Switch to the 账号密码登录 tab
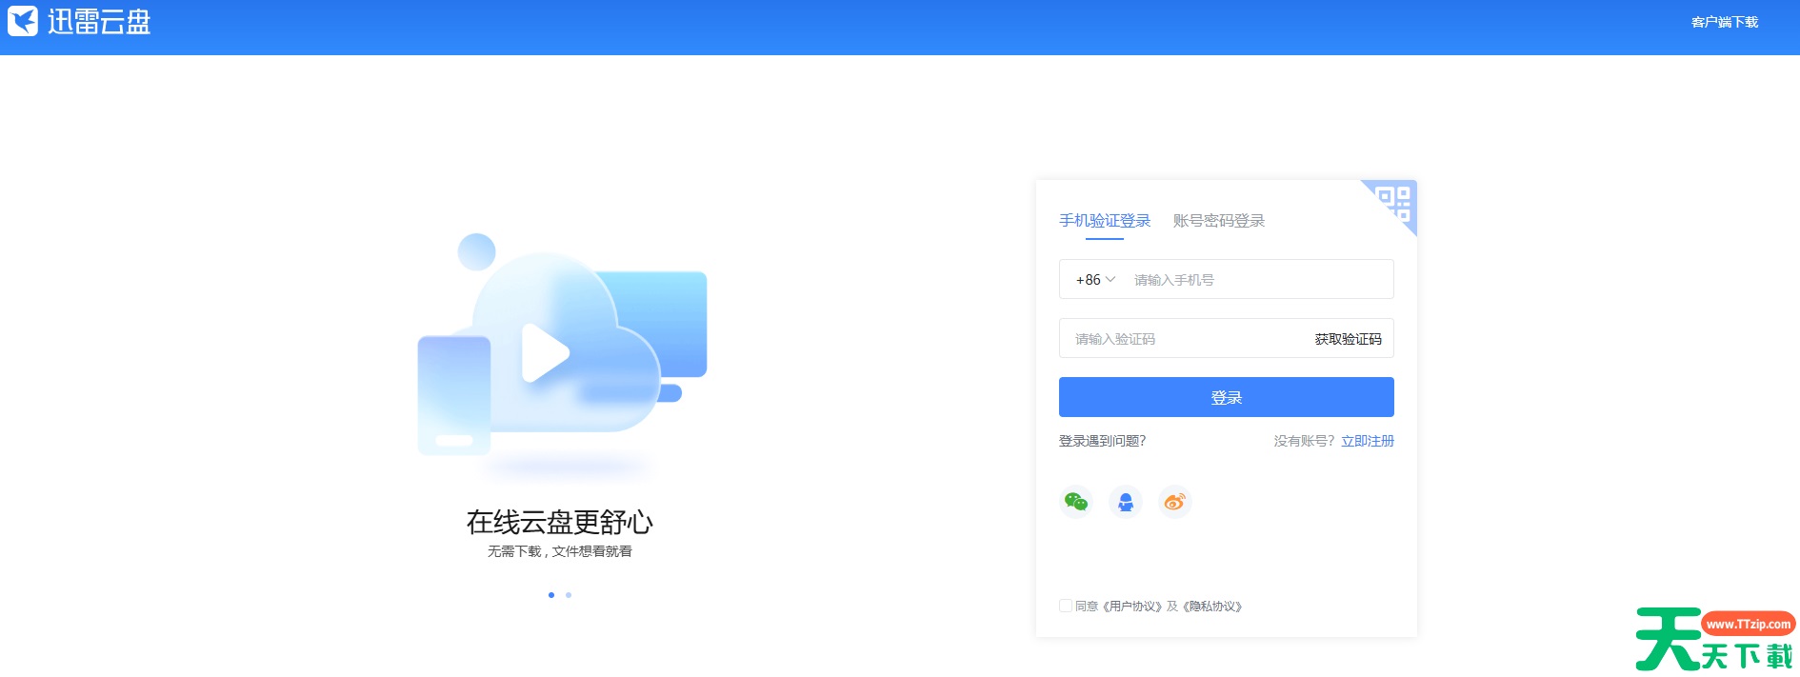The width and height of the screenshot is (1800, 677). (1218, 221)
